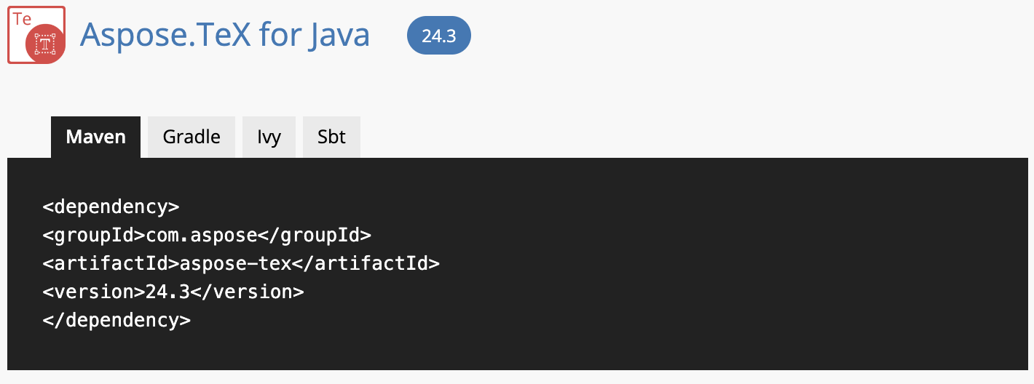Image resolution: width=1034 pixels, height=384 pixels.
Task: Select the Maven tab
Action: point(95,137)
